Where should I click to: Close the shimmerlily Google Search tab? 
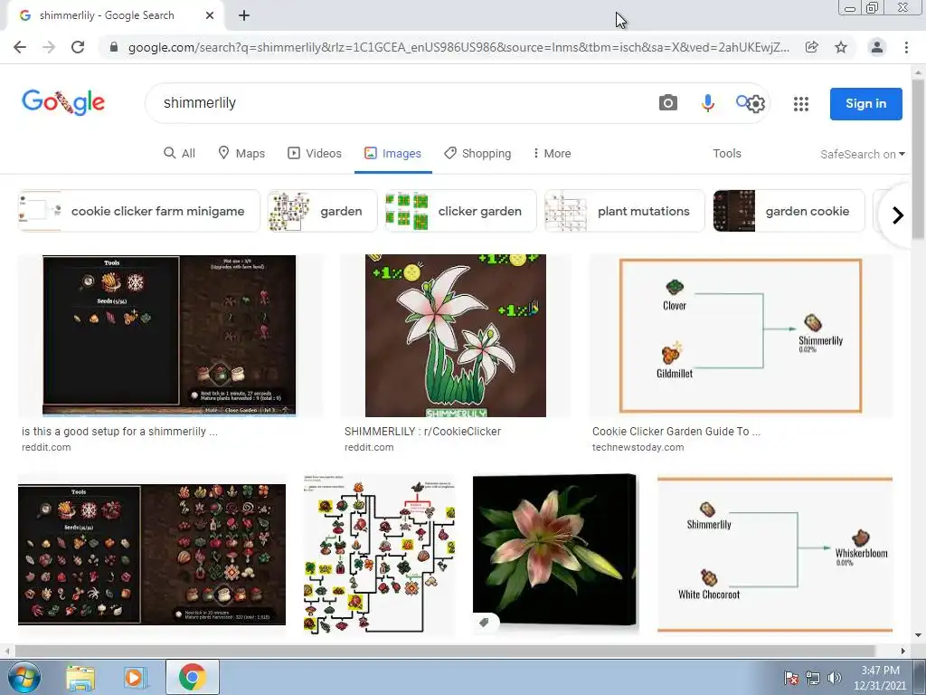(210, 15)
